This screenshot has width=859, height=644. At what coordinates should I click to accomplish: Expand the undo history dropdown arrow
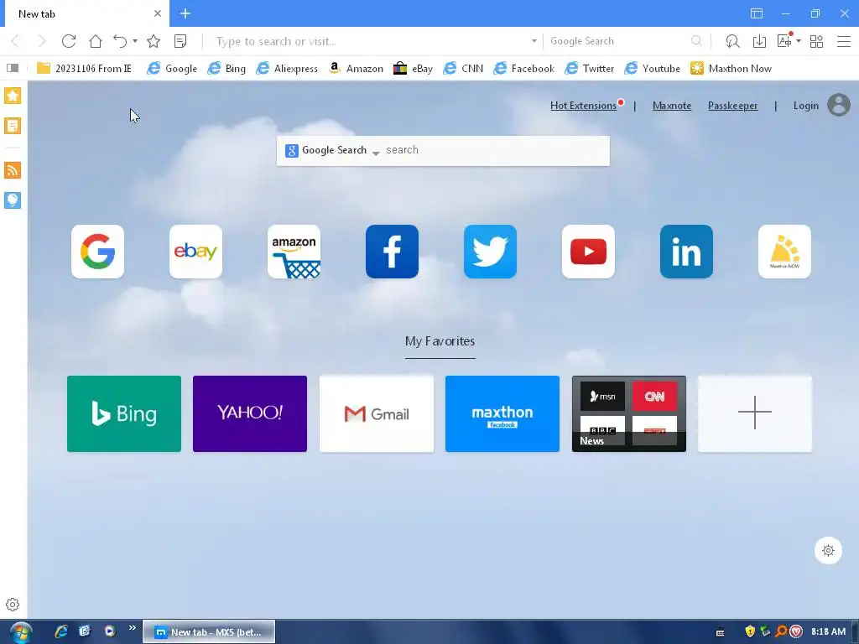click(135, 41)
